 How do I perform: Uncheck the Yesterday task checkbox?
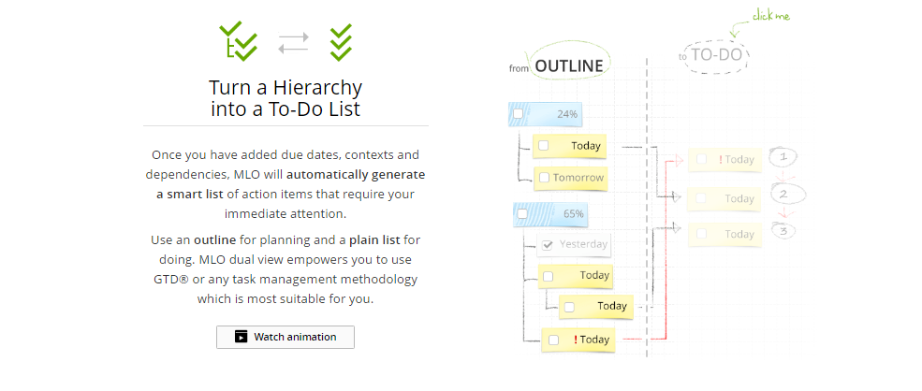[x=546, y=245]
